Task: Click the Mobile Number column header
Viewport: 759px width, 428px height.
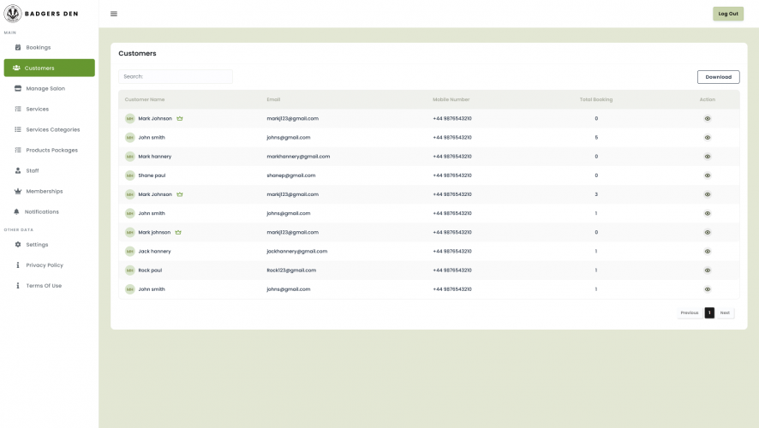Action: coord(451,99)
